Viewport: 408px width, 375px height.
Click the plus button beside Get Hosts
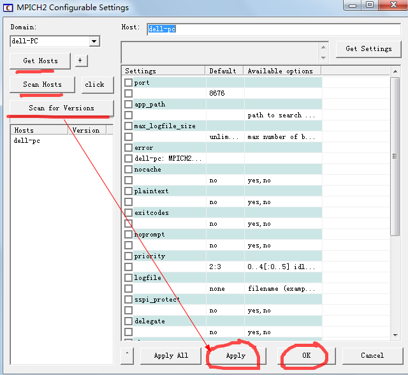(x=81, y=61)
